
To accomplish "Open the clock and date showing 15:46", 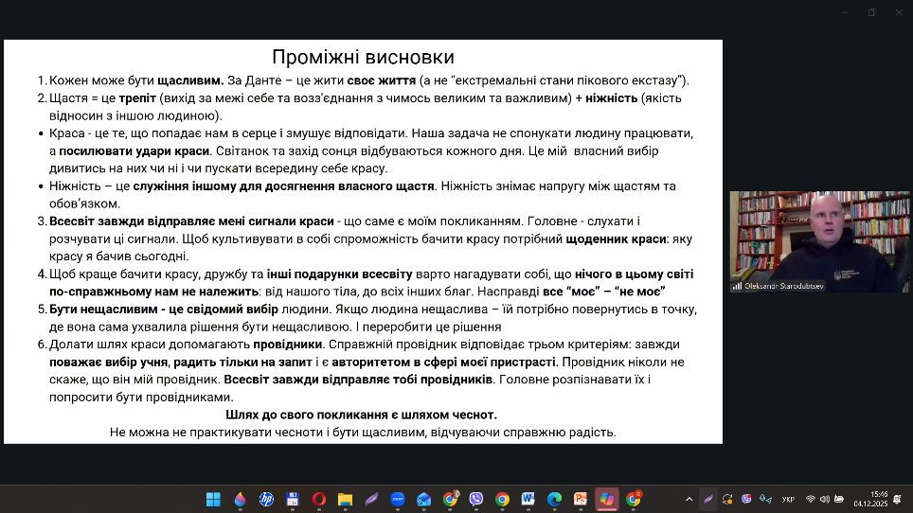I will (869, 499).
